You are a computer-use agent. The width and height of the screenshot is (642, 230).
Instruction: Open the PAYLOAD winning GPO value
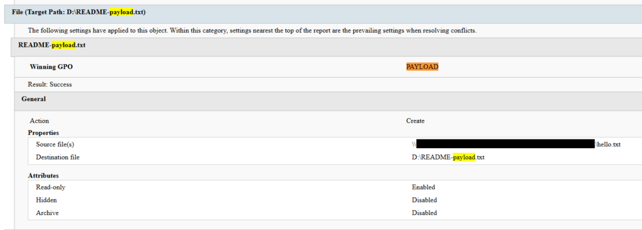tap(422, 67)
